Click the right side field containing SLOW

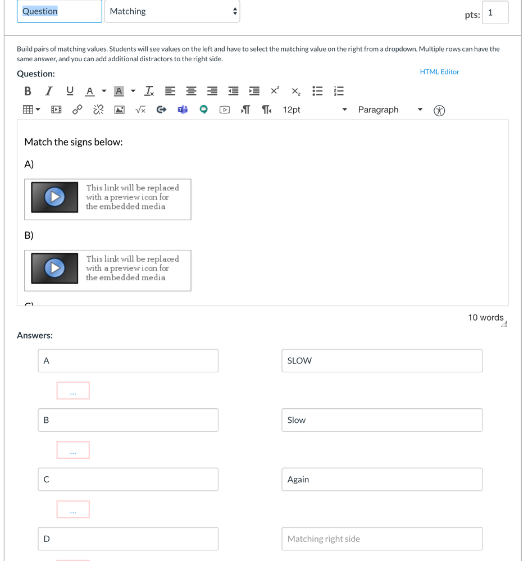click(x=381, y=361)
